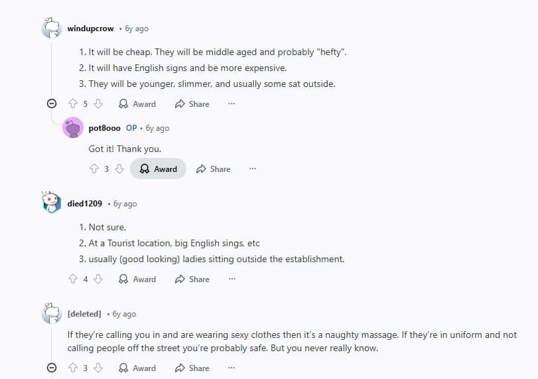The width and height of the screenshot is (538, 379).
Task: Open windupcrow's user profile
Action: [x=91, y=29]
